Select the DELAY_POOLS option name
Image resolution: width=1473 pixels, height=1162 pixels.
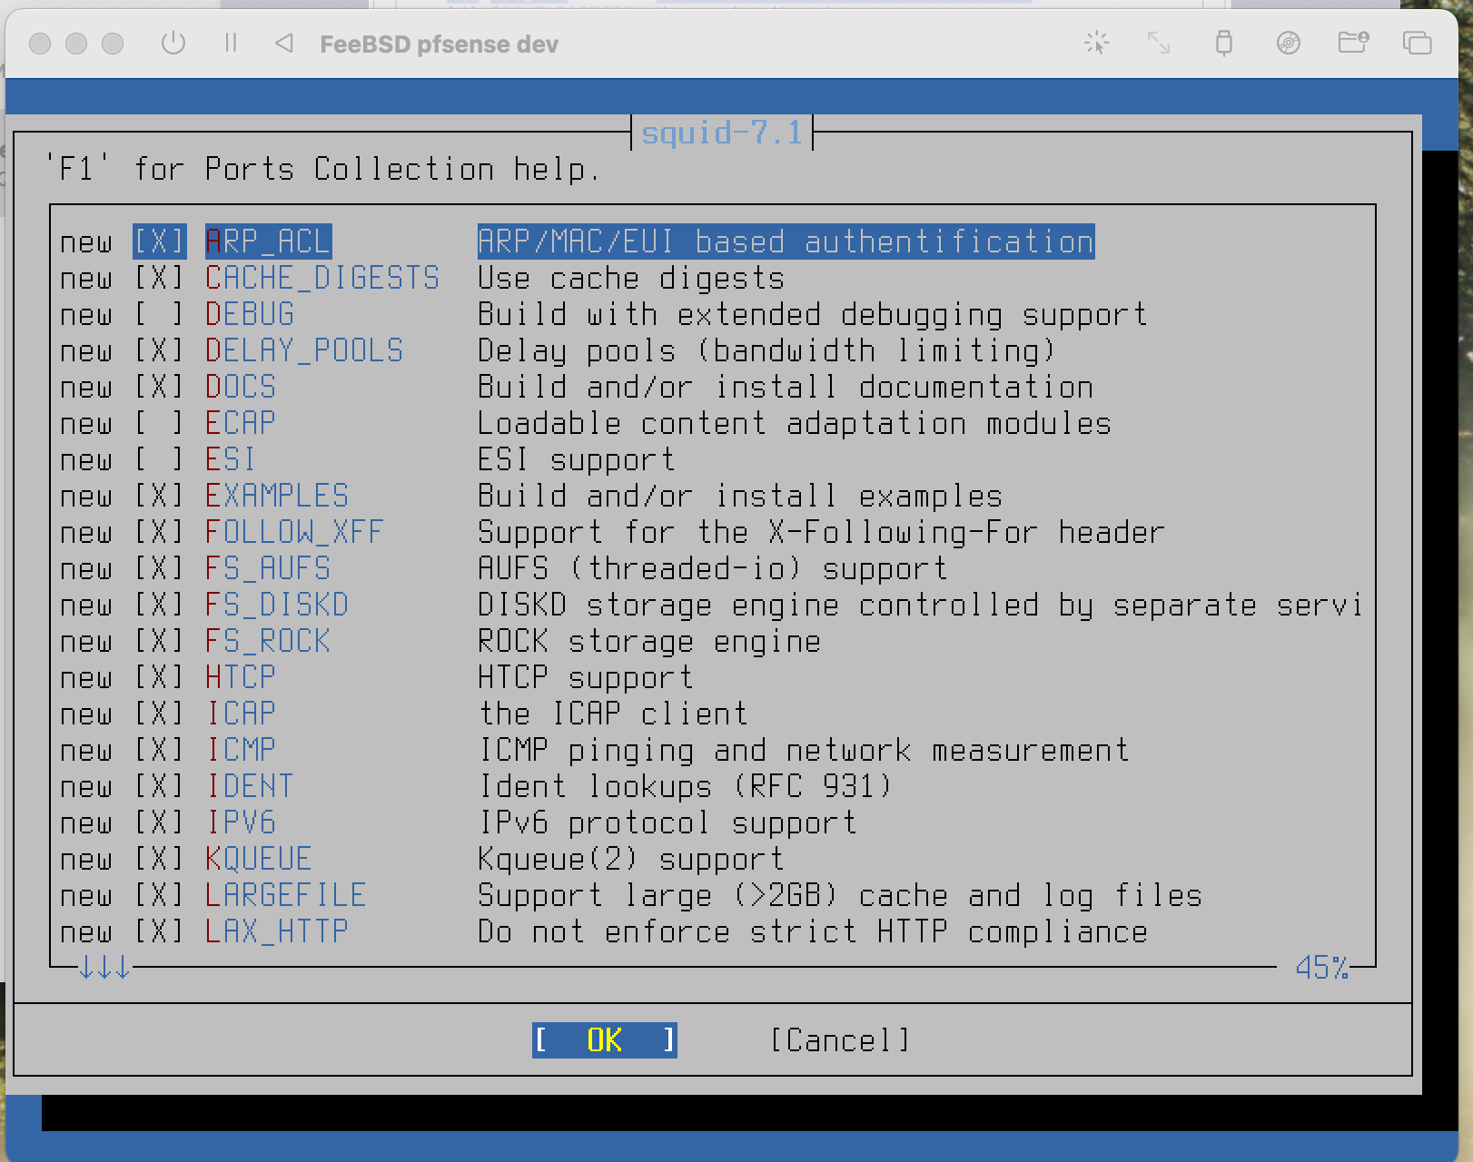click(304, 351)
